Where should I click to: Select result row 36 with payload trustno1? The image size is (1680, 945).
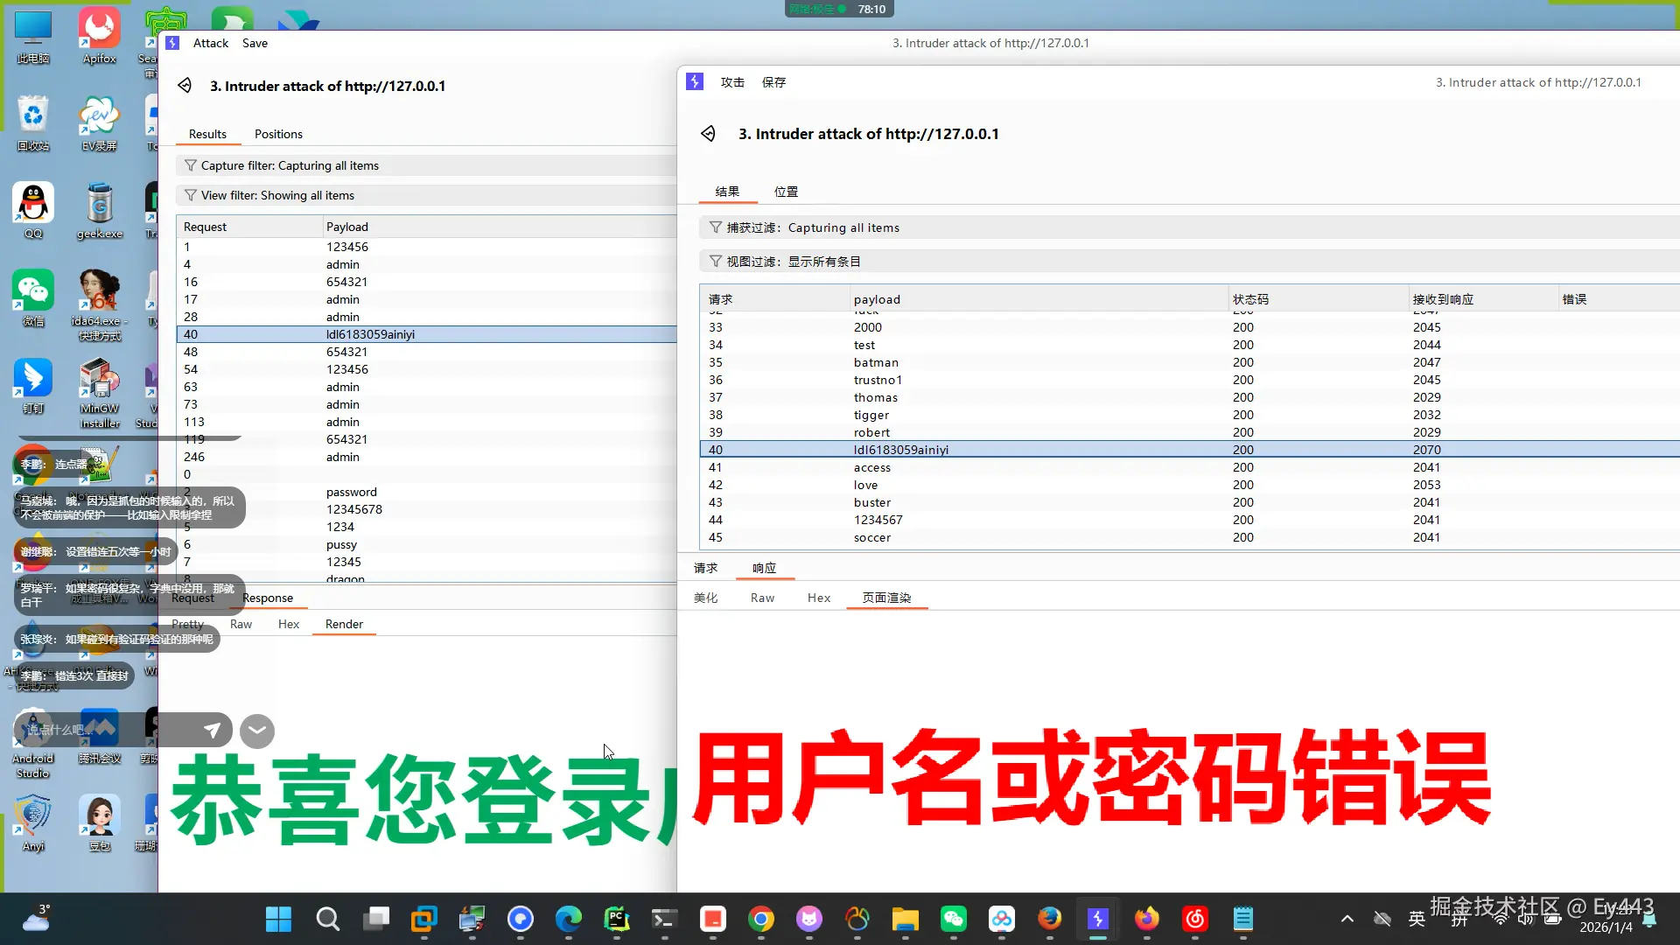[x=878, y=380]
